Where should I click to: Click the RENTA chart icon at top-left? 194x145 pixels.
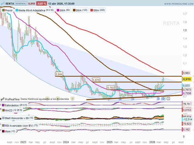pos(3,4)
